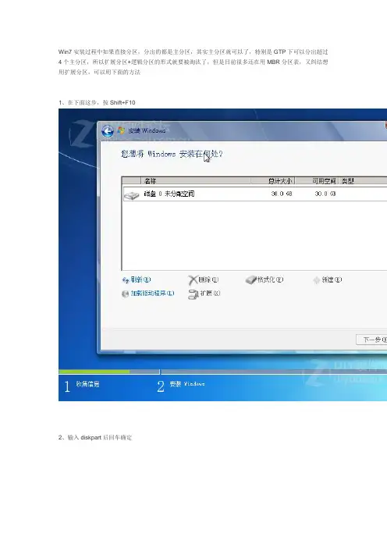Go back with the blue arrow button
This screenshot has width=387, height=548.
pyautogui.click(x=107, y=131)
